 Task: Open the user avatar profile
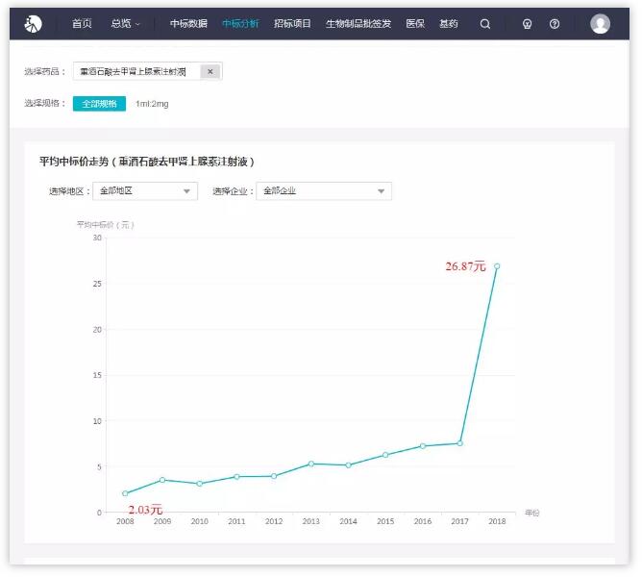coord(601,24)
